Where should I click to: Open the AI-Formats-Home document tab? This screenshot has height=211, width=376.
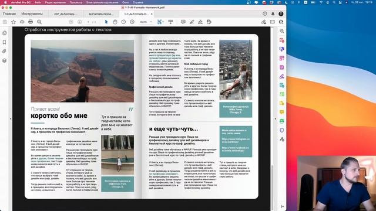[100, 14]
